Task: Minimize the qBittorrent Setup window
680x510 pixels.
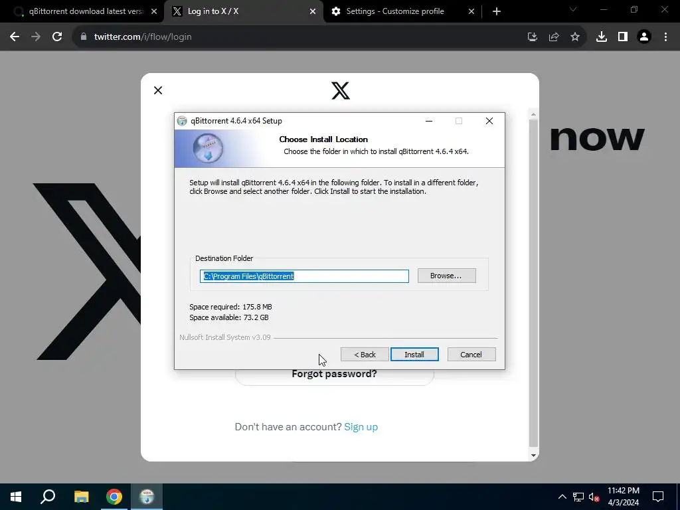Action: (x=429, y=121)
